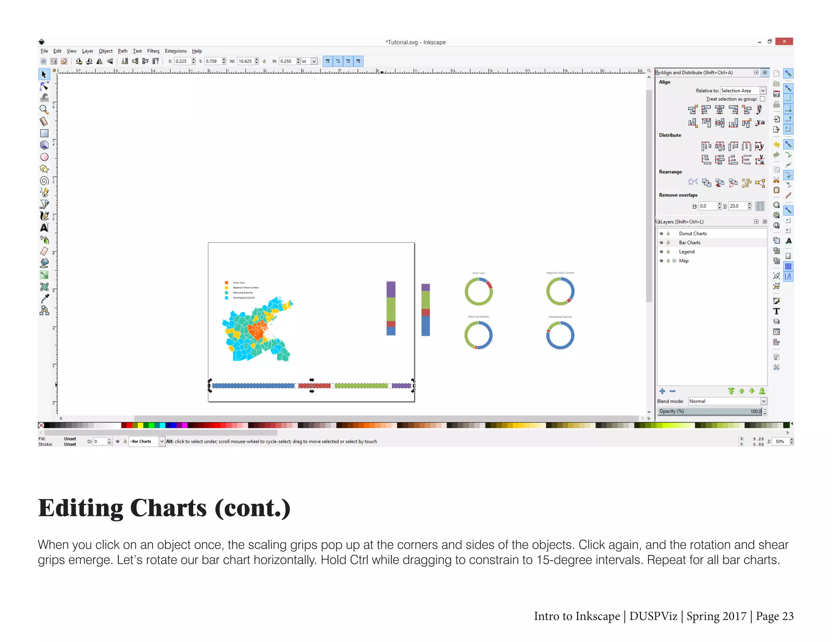Select the Eraser tool

44,252
